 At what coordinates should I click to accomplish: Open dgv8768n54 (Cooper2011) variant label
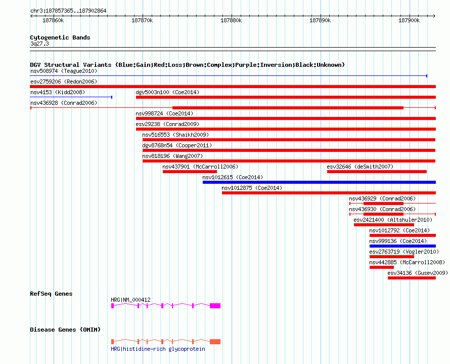pyautogui.click(x=177, y=145)
